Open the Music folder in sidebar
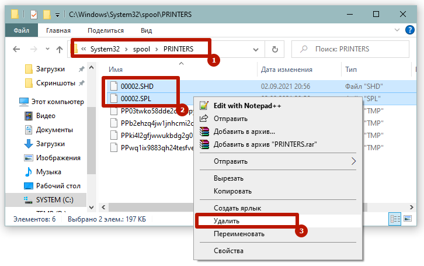424x266 pixels. pyautogui.click(x=48, y=172)
